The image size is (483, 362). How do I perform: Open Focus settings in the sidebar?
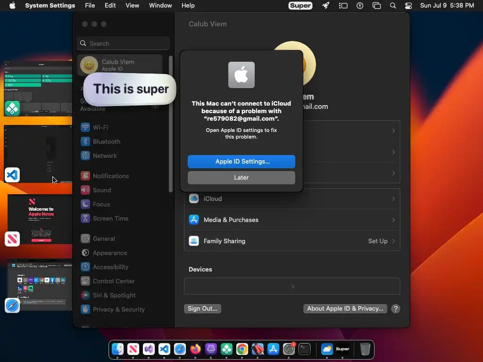(95, 205)
